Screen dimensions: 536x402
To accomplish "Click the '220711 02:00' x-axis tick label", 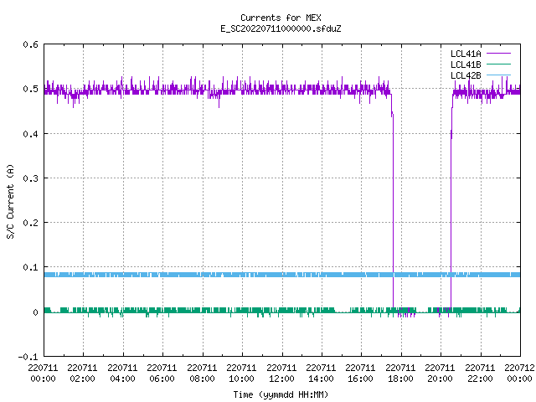I will (82, 374).
